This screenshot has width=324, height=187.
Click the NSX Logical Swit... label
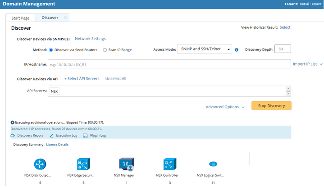click(x=210, y=175)
